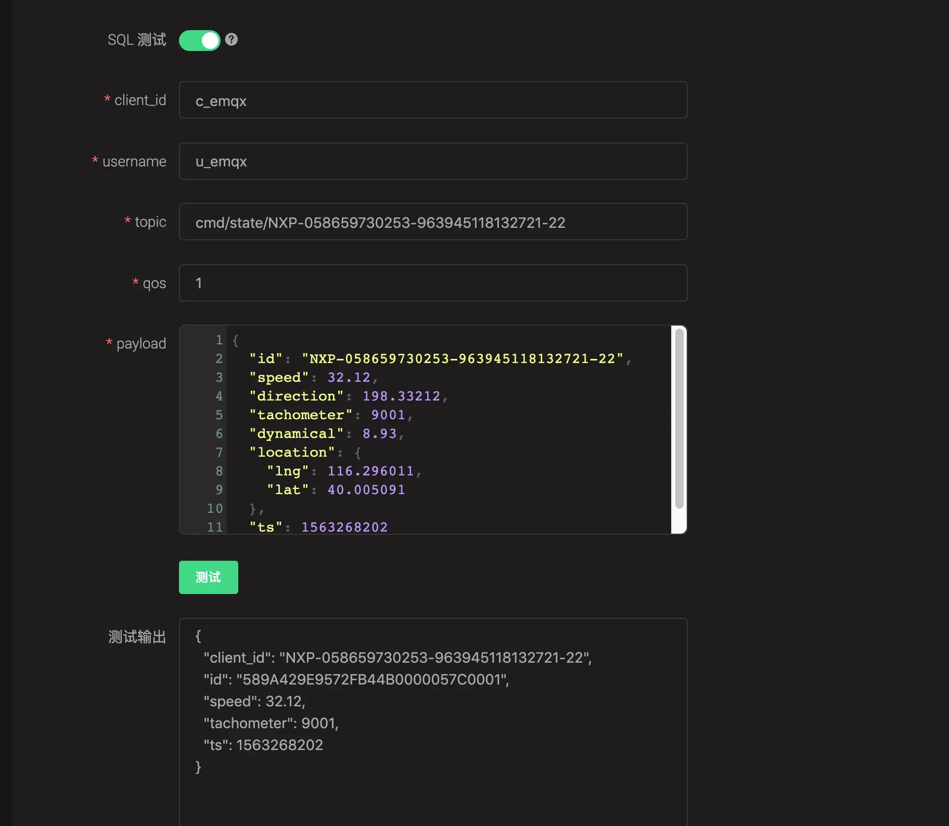The width and height of the screenshot is (949, 826).
Task: Click the "ts": 1563268202 line in test output
Action: click(263, 745)
